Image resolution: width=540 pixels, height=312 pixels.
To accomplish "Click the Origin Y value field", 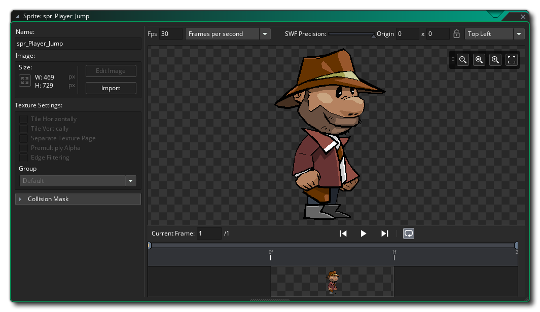I will [438, 34].
